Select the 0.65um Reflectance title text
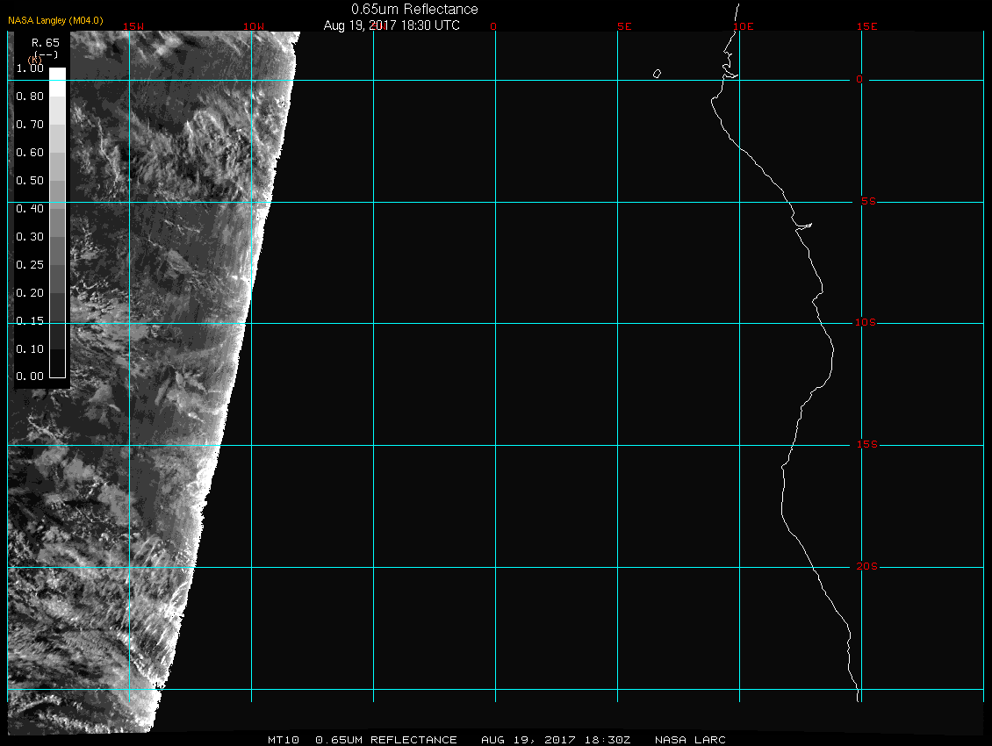 pos(414,9)
